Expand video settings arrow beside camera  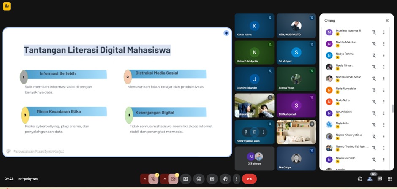pyautogui.click(x=164, y=179)
